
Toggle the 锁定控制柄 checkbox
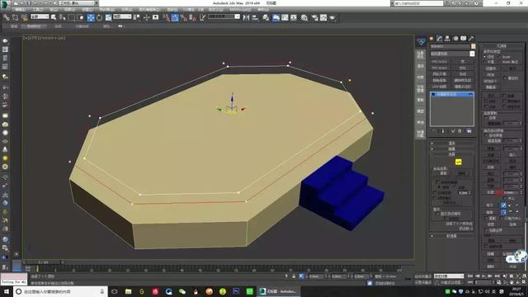point(437,181)
